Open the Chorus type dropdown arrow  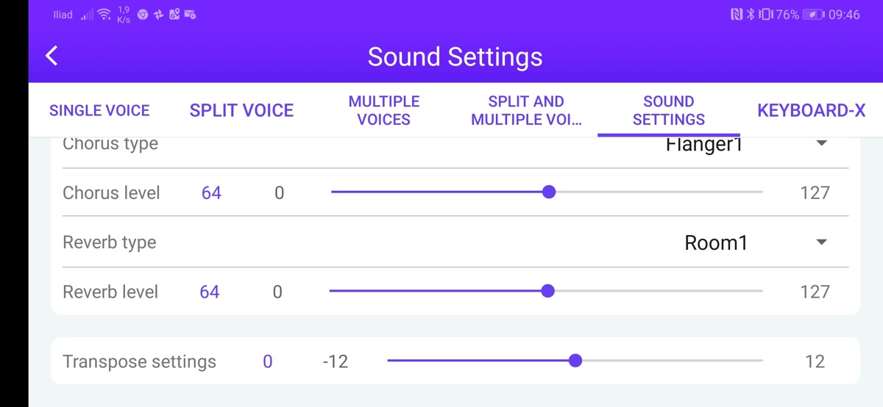click(822, 143)
